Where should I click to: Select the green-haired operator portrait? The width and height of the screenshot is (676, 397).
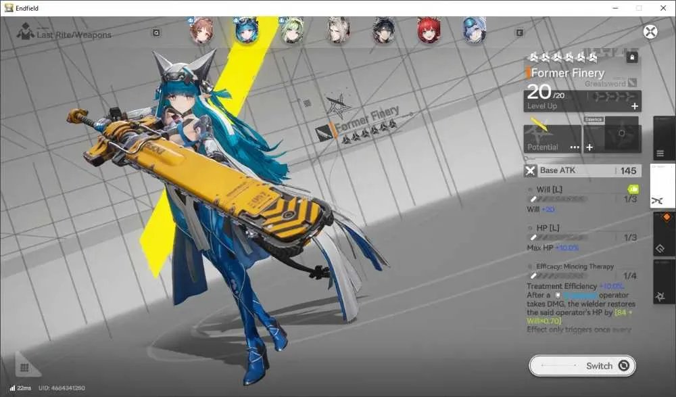click(292, 30)
